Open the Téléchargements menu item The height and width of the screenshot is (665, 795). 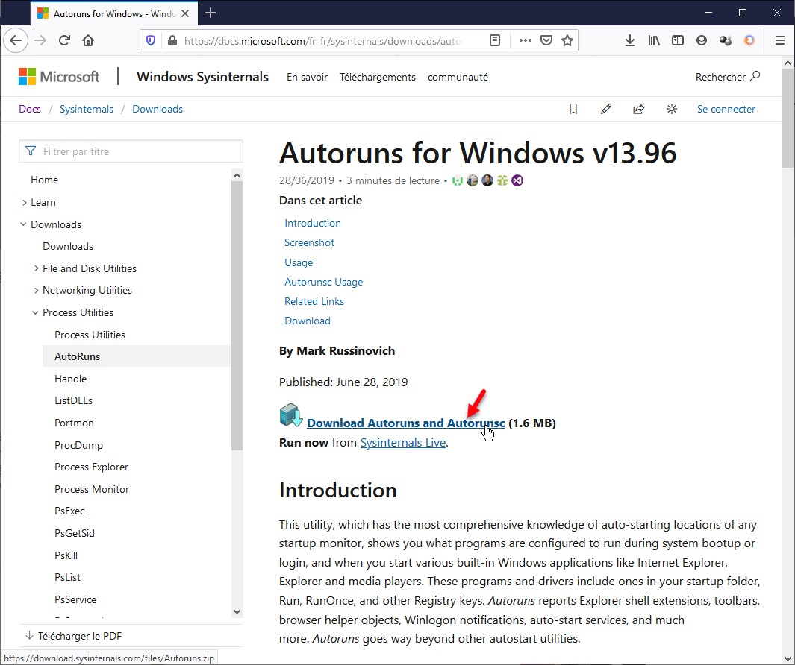(377, 77)
